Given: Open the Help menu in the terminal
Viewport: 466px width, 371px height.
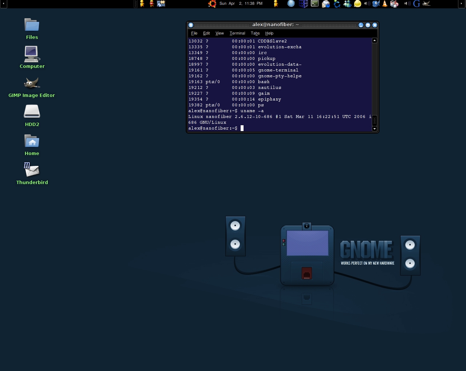Looking at the screenshot, I should click(269, 33).
